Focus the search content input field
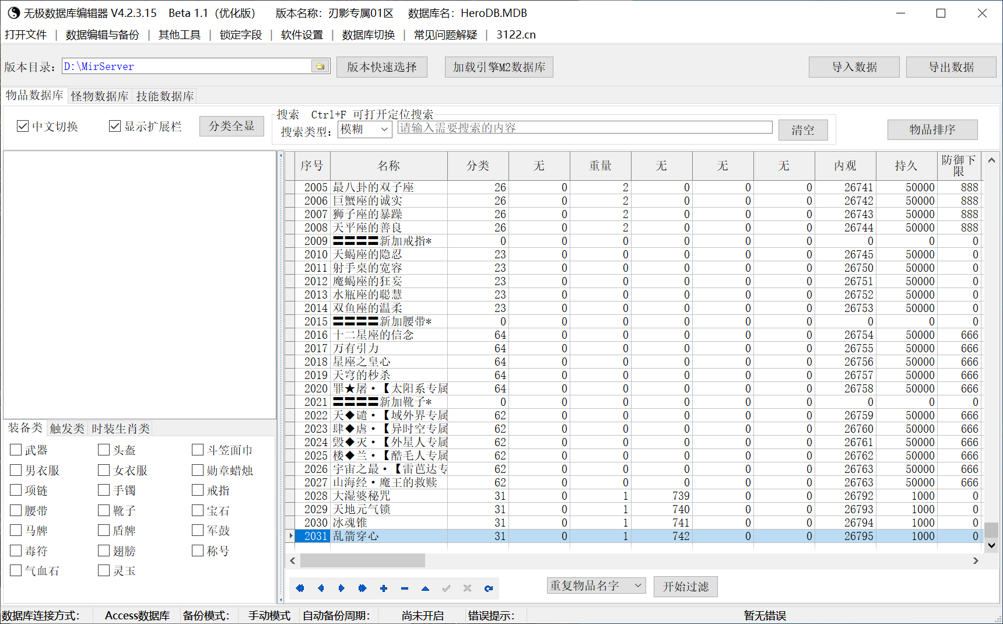Screen dimensions: 1003x624 [585, 128]
